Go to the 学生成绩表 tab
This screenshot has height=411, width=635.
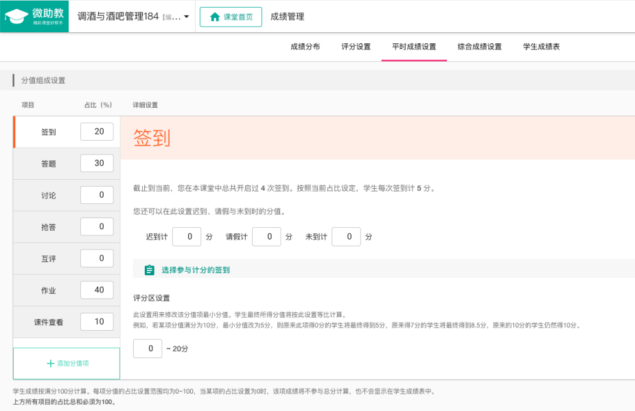click(x=541, y=47)
